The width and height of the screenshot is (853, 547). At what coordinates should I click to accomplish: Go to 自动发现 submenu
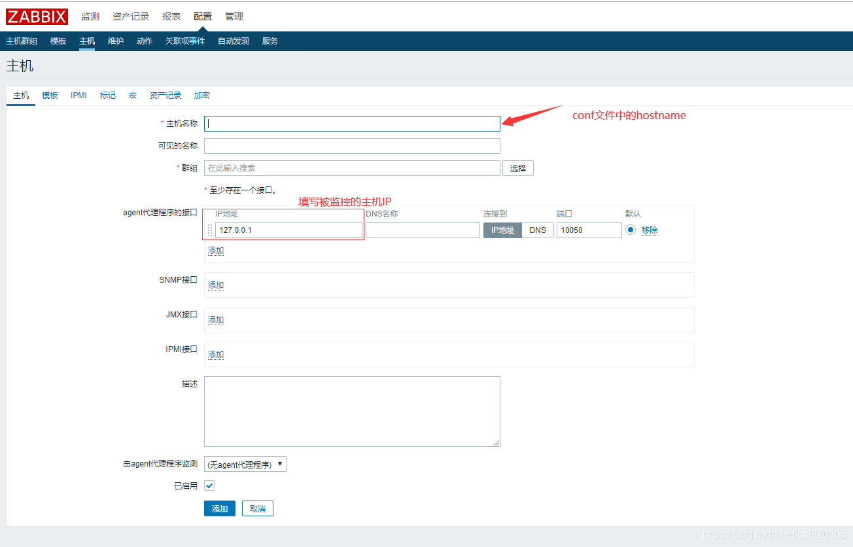pyautogui.click(x=234, y=41)
